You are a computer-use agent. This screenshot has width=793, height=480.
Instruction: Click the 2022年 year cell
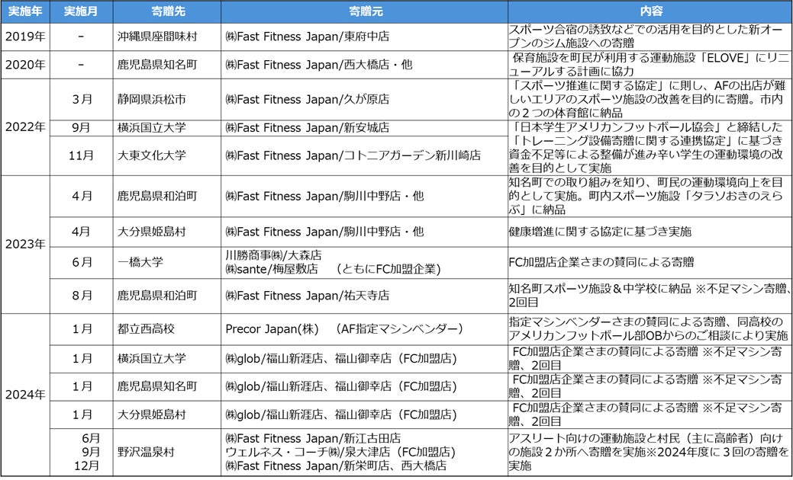(24, 127)
